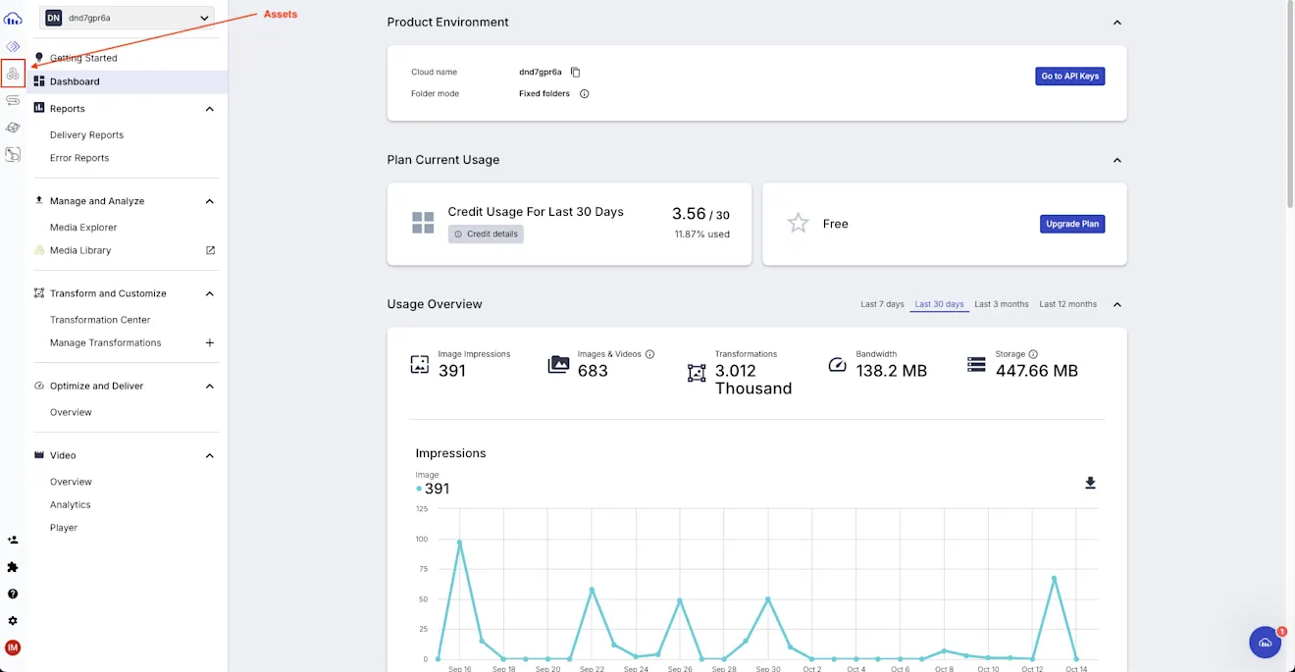1295x672 pixels.
Task: Open the Programmable Media diamond-arrows icon
Action: (x=13, y=46)
